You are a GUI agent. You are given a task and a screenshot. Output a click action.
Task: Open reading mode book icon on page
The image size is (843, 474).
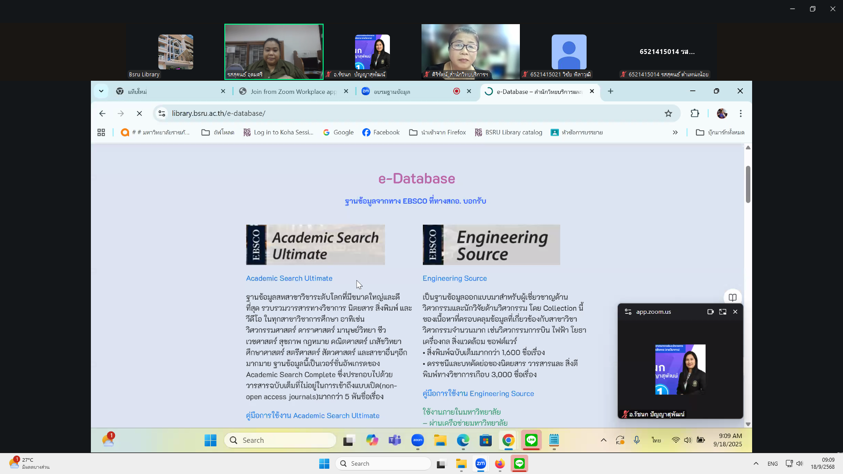click(x=732, y=298)
